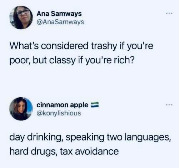Open Ana Samways' profile picture
The image size is (179, 168).
click(21, 18)
